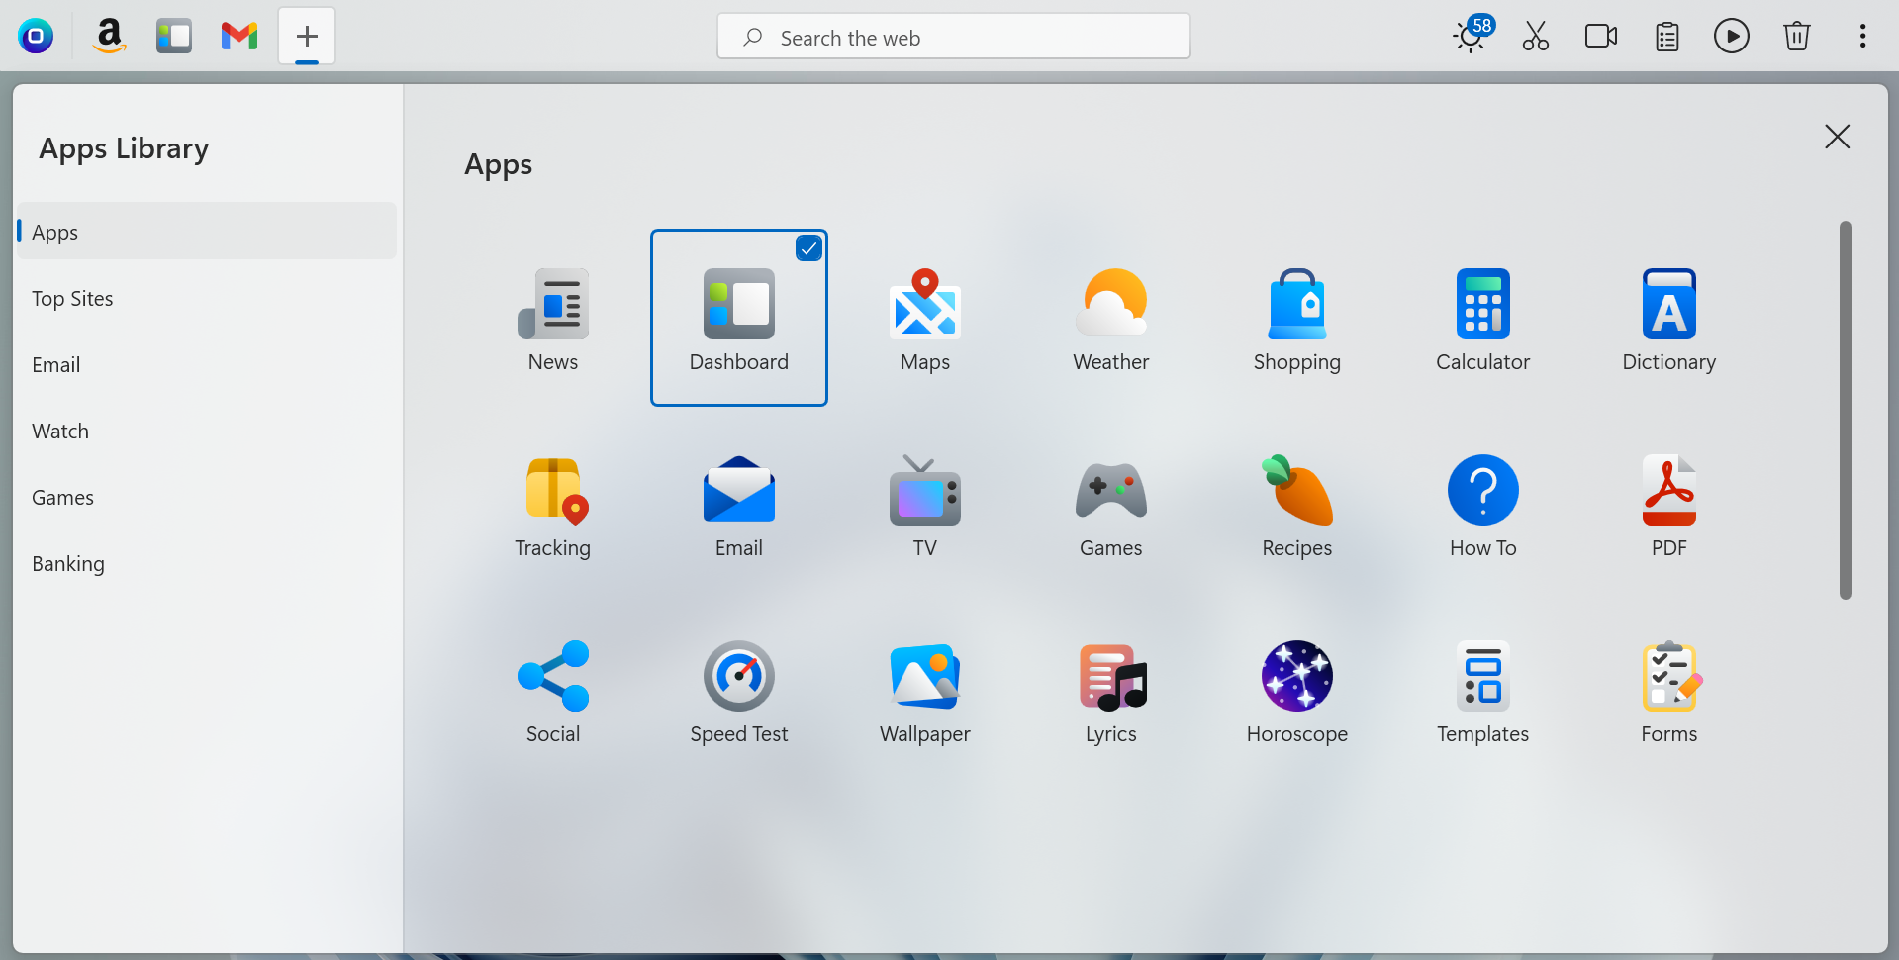1899x960 pixels.
Task: Close the Apps Library overlay
Action: pyautogui.click(x=1837, y=137)
